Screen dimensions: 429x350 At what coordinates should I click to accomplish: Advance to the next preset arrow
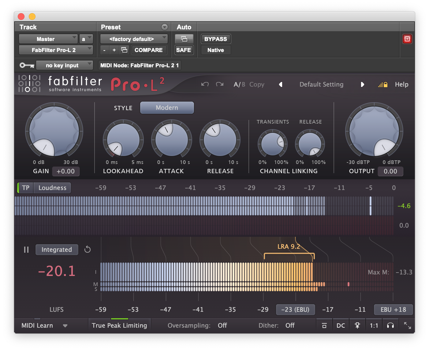coord(362,84)
